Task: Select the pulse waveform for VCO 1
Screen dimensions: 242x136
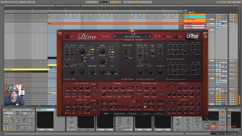Action: click(93, 52)
